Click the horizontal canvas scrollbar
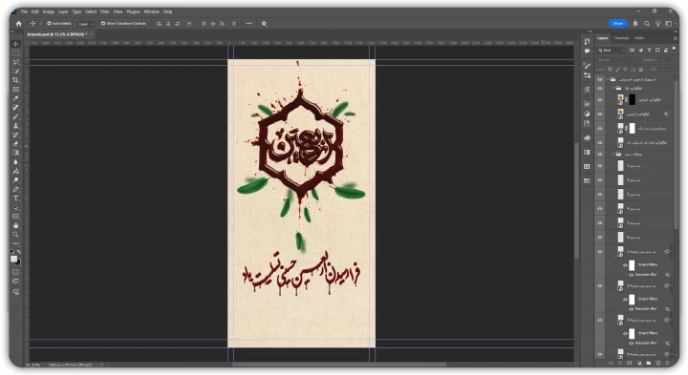 [338, 365]
